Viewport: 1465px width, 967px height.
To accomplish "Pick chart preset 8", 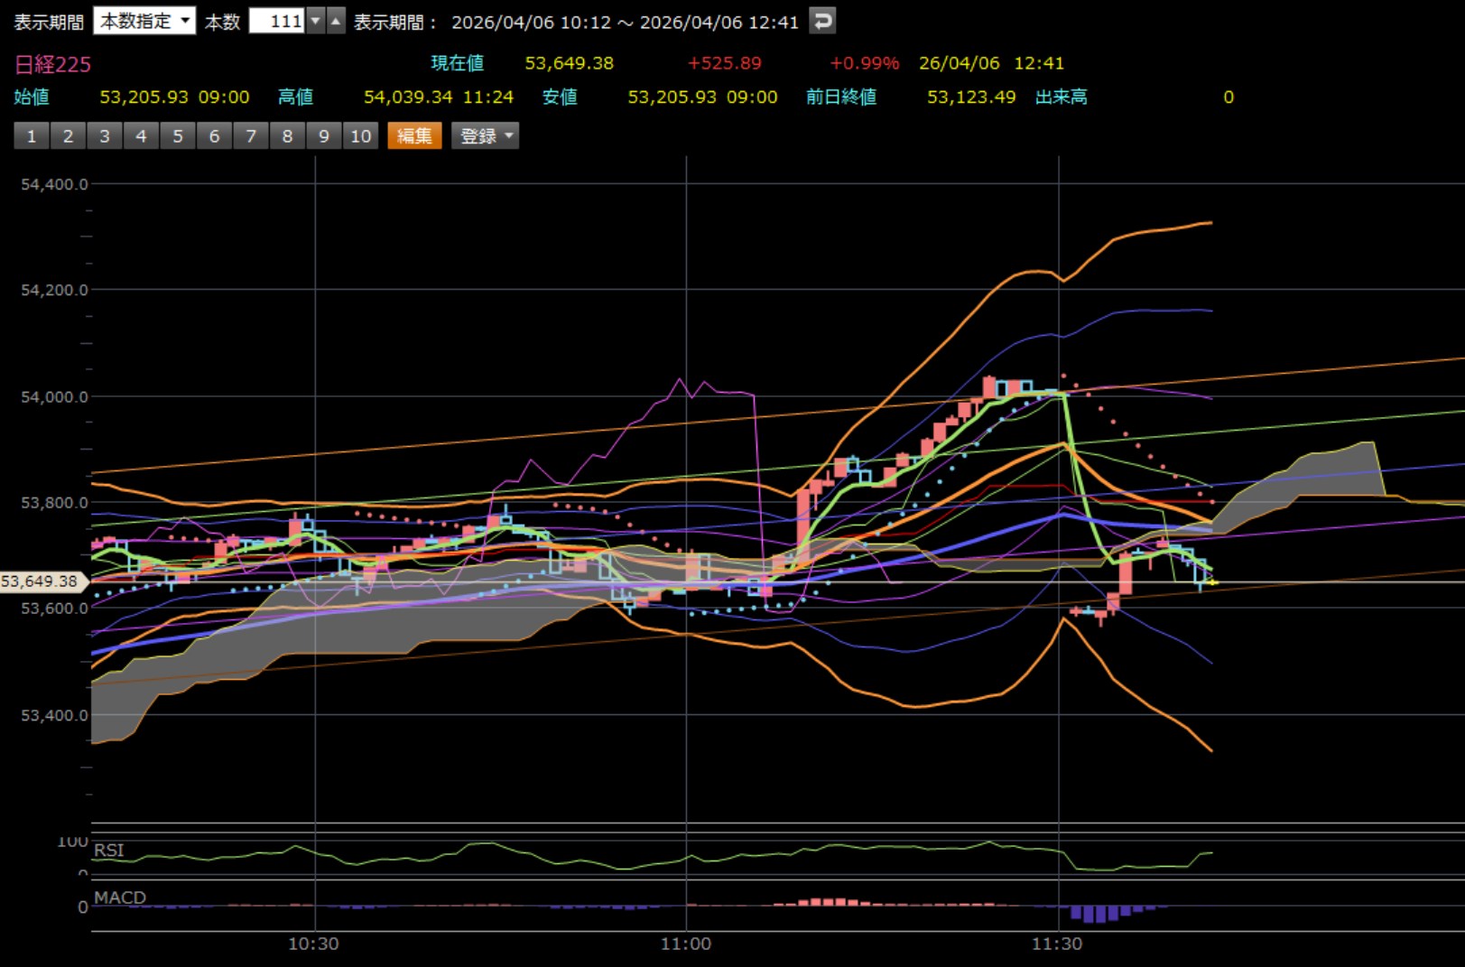I will 287,135.
